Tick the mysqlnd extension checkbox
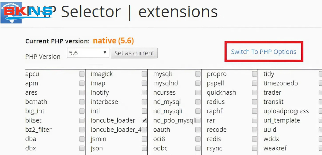The image size is (322, 155). click(198, 83)
